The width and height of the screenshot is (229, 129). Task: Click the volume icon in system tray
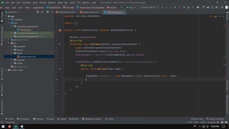[x=208, y=126]
